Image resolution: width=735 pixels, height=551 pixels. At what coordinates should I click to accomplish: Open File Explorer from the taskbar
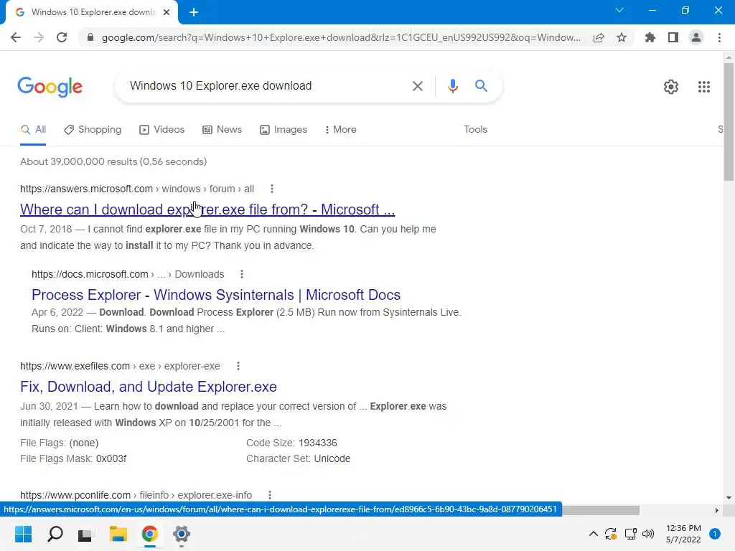tap(118, 534)
